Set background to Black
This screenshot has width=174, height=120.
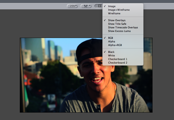point(123,52)
